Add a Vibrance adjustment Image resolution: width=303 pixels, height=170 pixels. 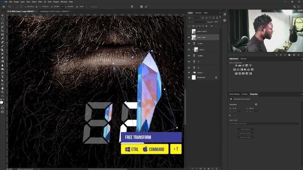[250, 66]
